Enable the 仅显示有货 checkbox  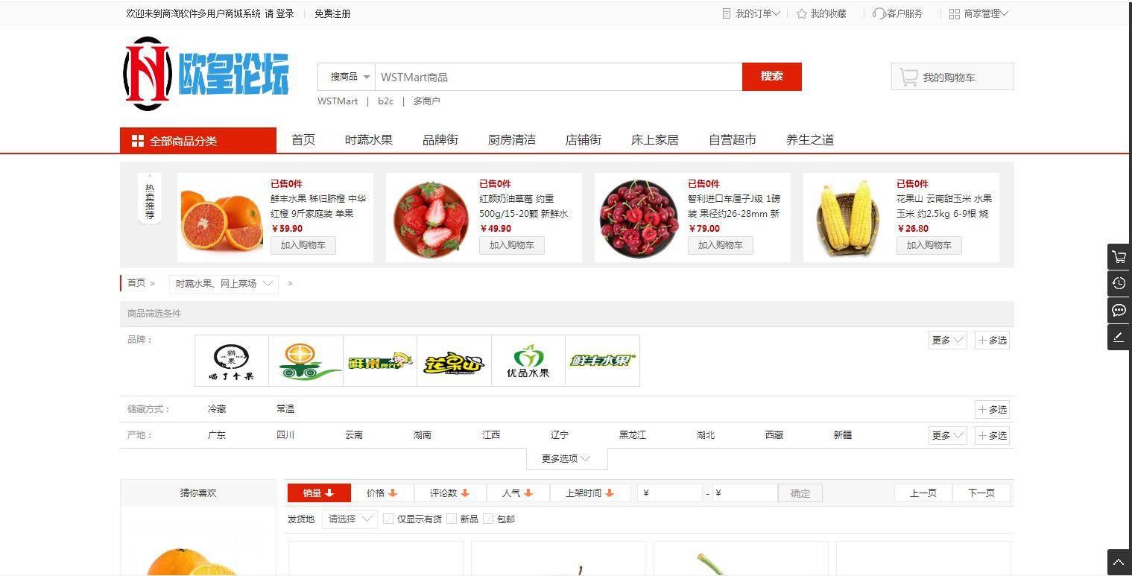(x=388, y=519)
